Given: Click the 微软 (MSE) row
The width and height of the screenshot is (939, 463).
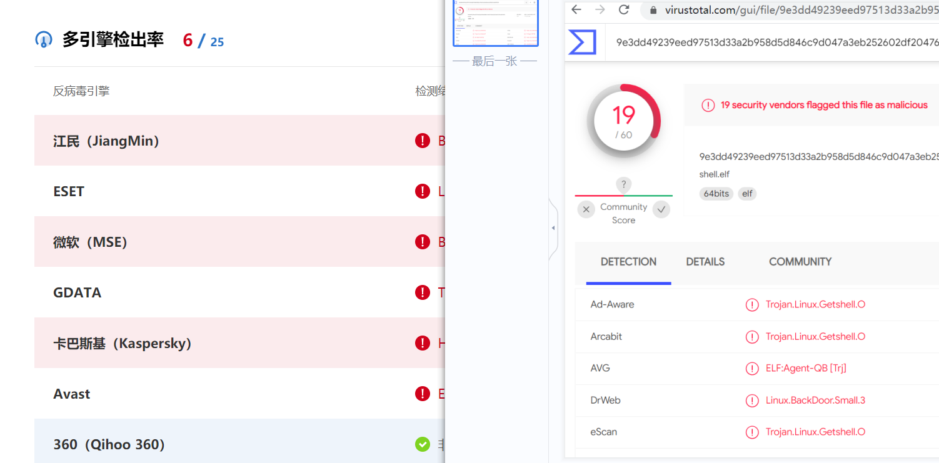Looking at the screenshot, I should [x=239, y=242].
